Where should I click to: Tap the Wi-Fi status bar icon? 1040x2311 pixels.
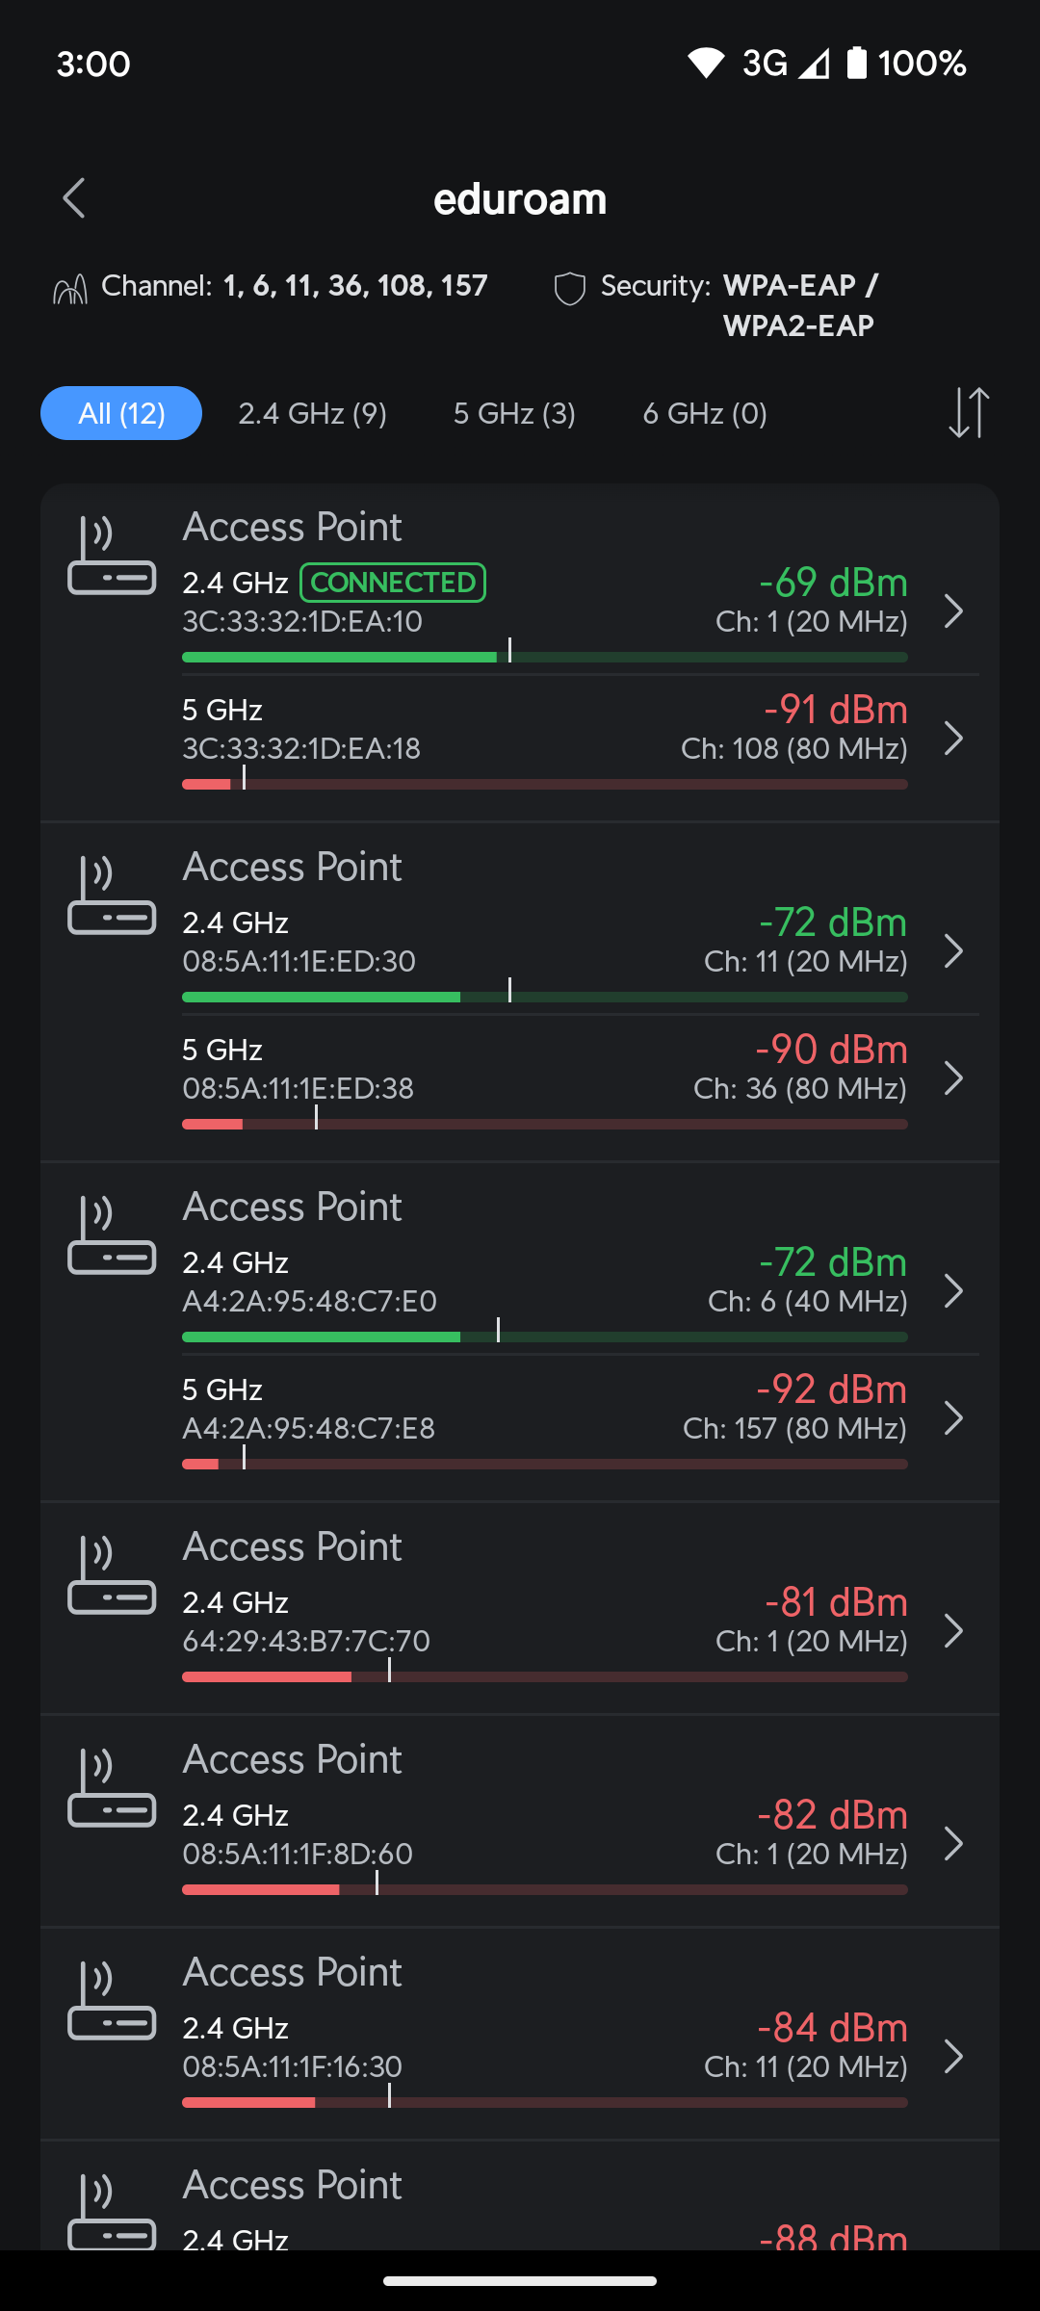706,64
